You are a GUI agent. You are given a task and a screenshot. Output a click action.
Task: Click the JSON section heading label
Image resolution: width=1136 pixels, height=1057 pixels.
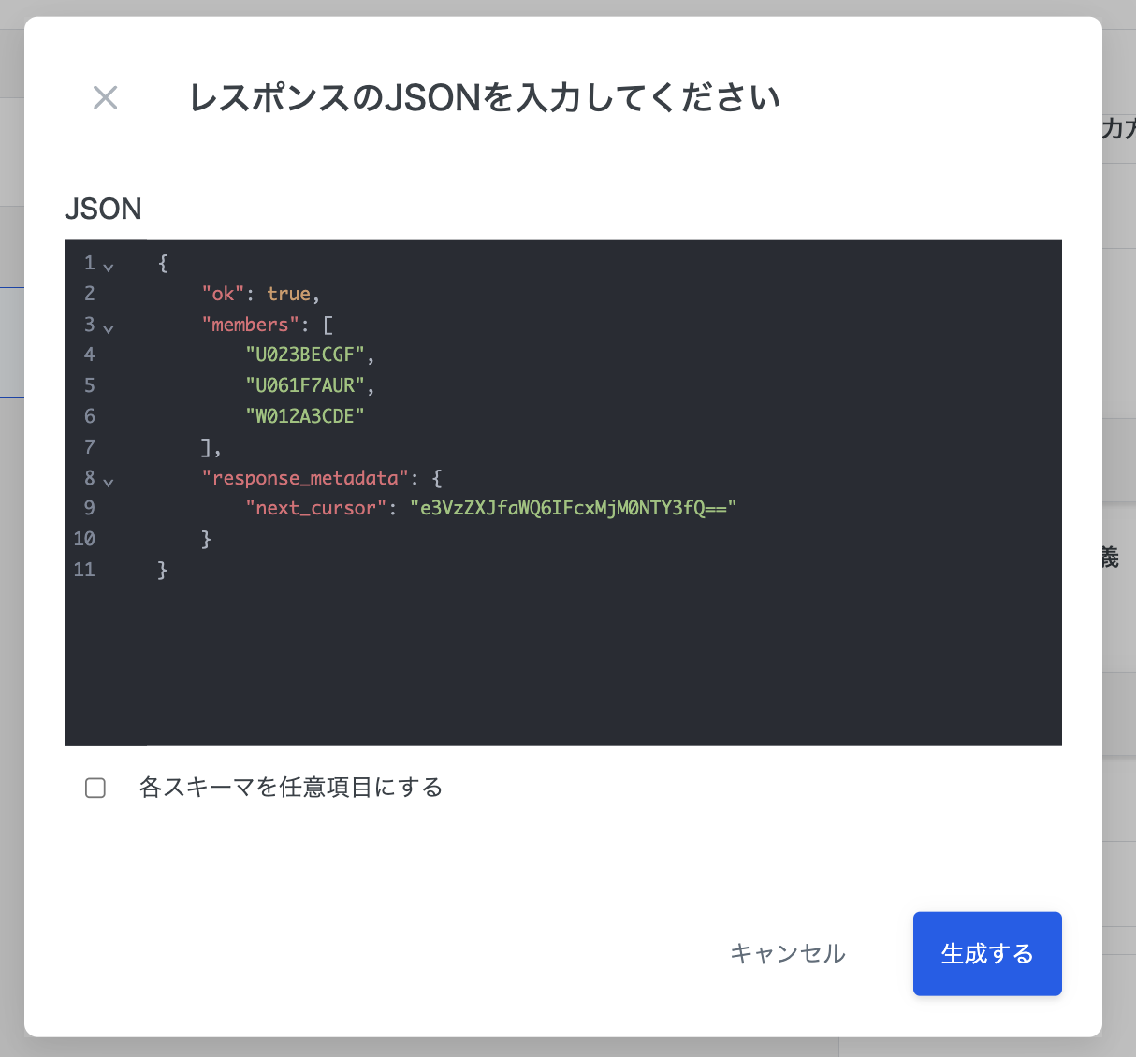pyautogui.click(x=103, y=209)
